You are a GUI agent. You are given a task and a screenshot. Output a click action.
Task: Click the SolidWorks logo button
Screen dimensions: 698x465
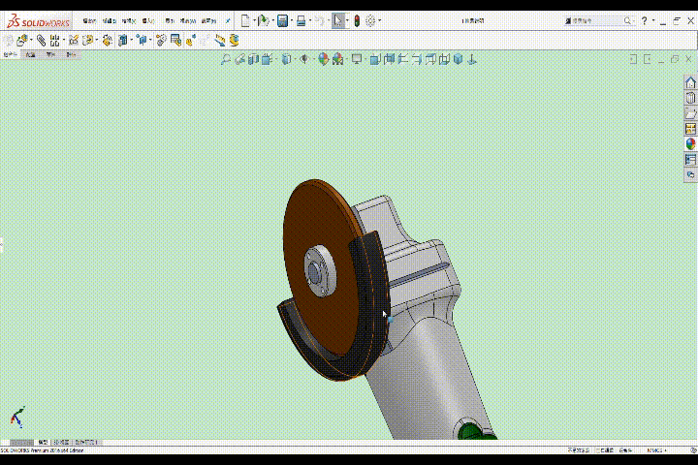coord(38,20)
